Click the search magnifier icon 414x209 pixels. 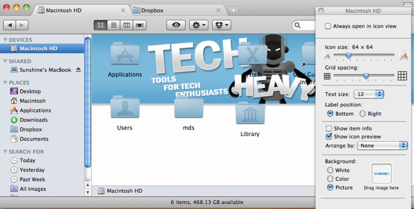[x=297, y=25]
